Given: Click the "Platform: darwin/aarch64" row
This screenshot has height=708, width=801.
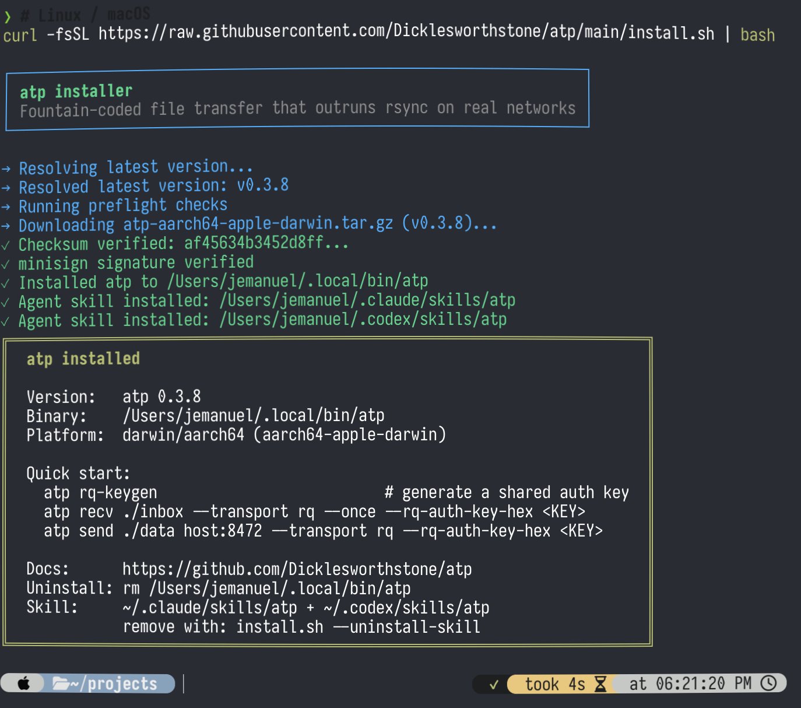Looking at the screenshot, I should [x=236, y=435].
